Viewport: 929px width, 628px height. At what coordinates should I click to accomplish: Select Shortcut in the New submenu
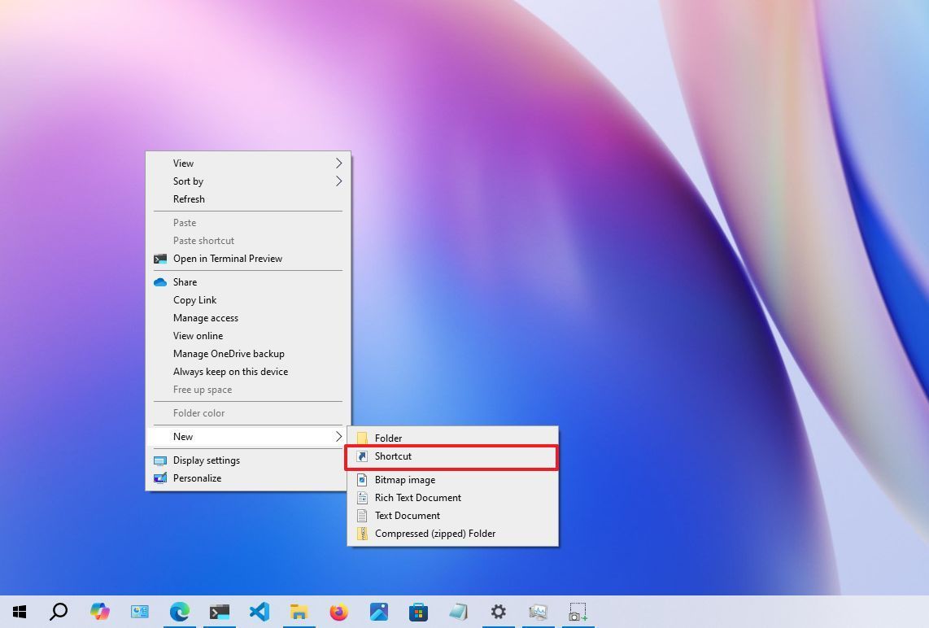point(393,456)
